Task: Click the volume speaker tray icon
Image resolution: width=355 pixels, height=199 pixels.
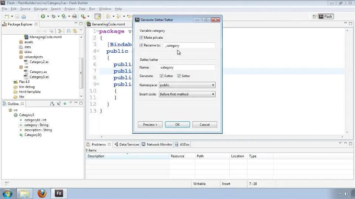Action: point(346,193)
